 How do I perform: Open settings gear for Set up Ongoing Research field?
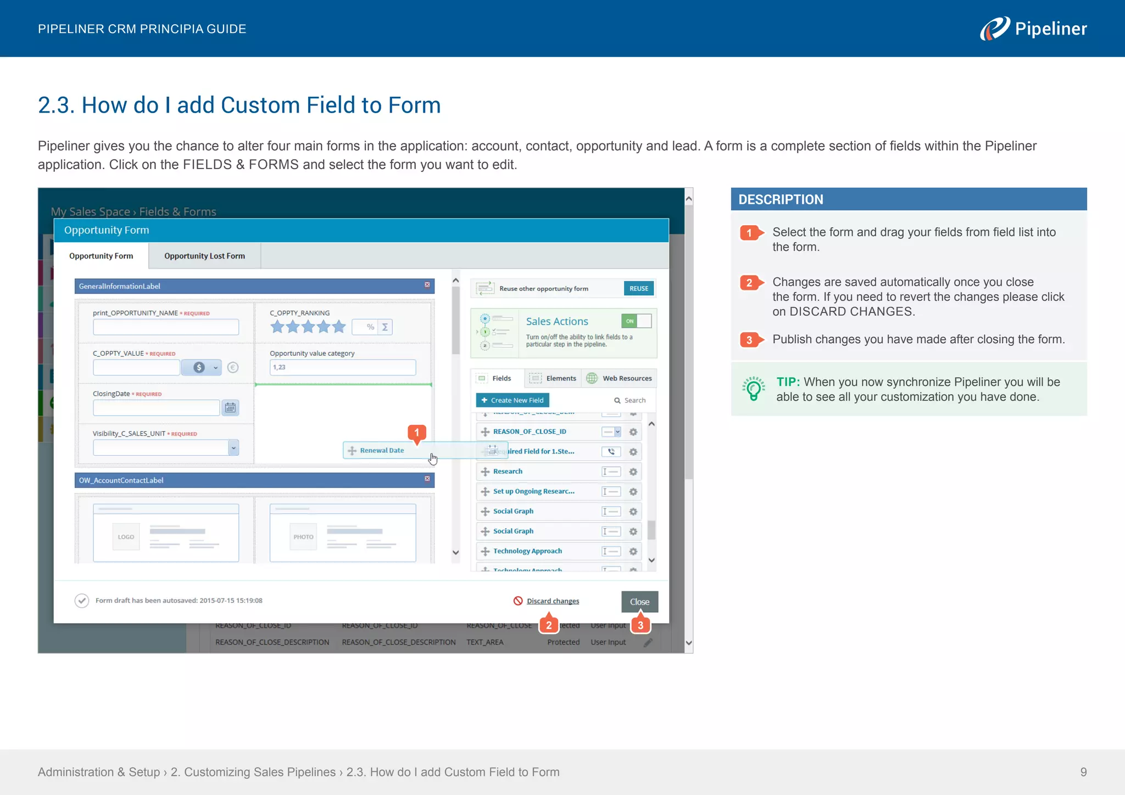coord(633,491)
